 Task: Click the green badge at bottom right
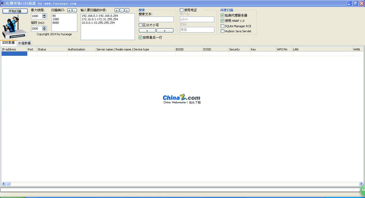pyautogui.click(x=363, y=190)
